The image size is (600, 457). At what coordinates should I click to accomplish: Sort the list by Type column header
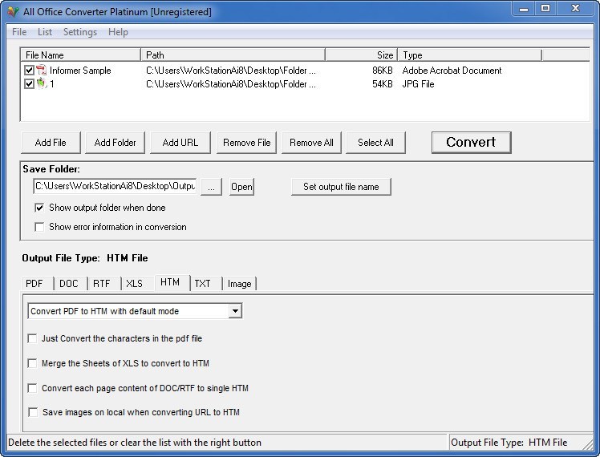(x=470, y=55)
